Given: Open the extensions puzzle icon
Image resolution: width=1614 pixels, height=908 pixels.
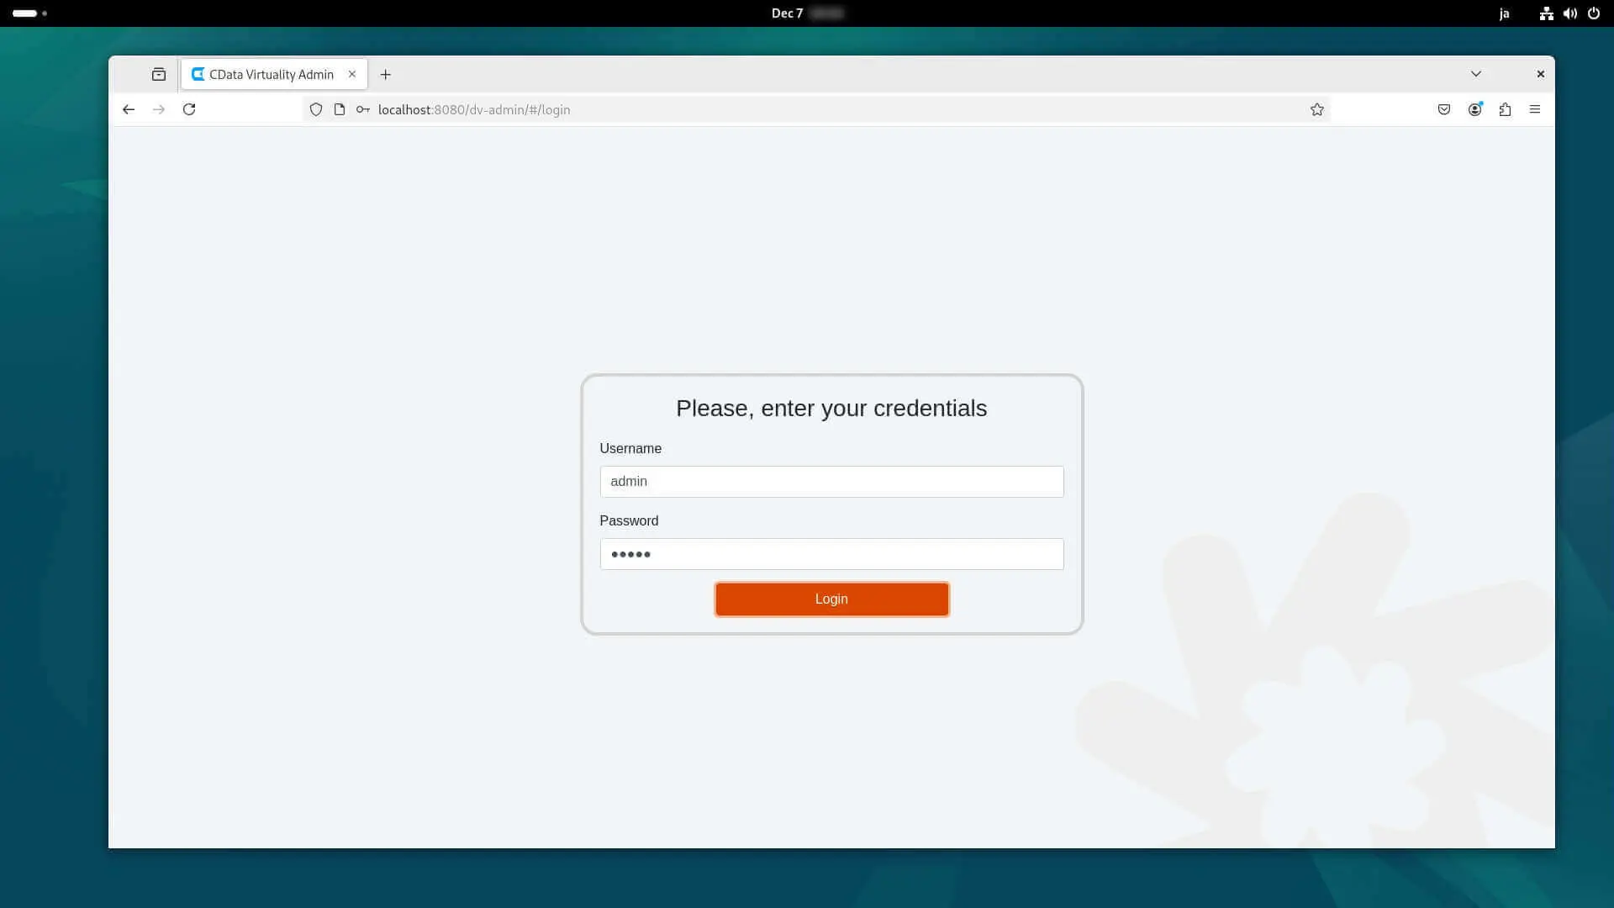Looking at the screenshot, I should coord(1505,109).
